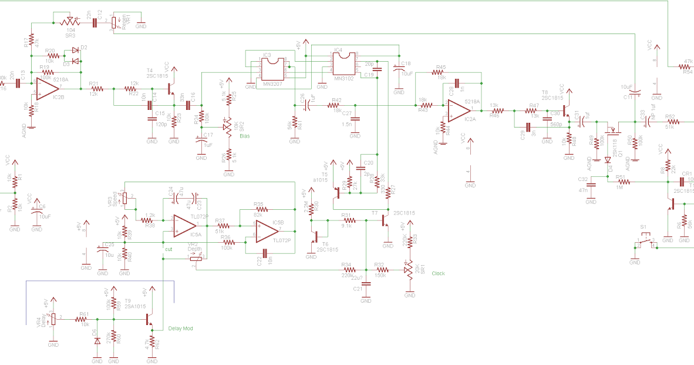Select capacitor C25 10u
Image resolution: width=694 pixels, height=365 pixels.
(x=103, y=250)
